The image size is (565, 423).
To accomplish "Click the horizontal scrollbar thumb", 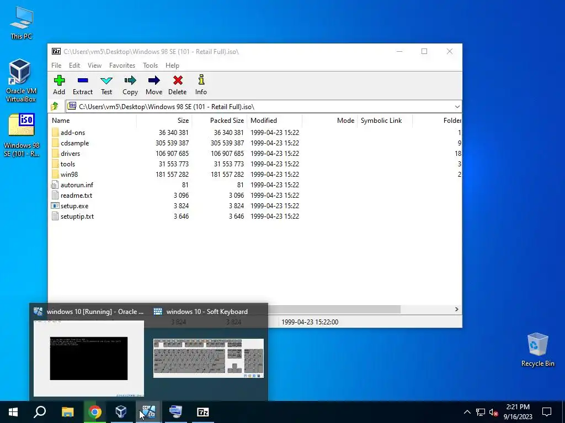I will tap(334, 310).
